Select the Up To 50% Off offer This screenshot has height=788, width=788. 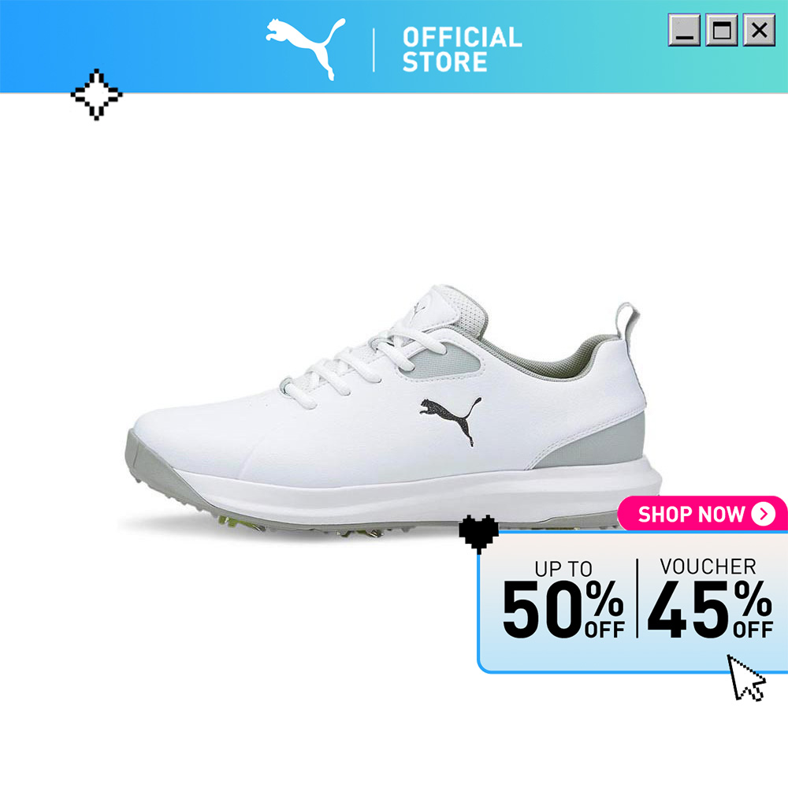(x=563, y=599)
